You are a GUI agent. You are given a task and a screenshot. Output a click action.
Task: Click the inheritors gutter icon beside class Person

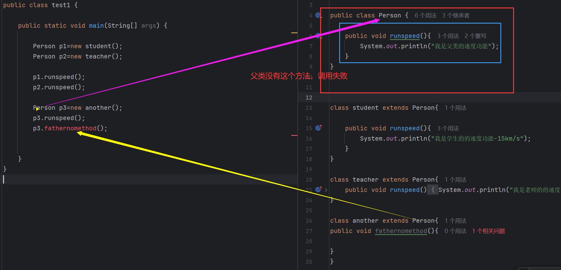318,15
